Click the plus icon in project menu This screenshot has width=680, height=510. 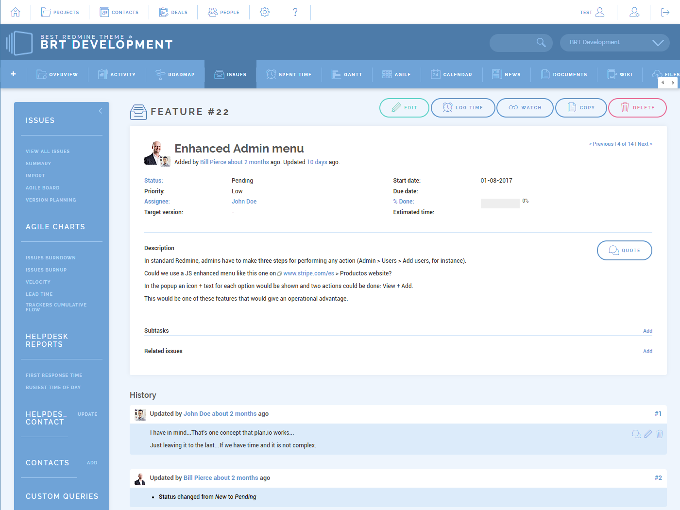(14, 74)
